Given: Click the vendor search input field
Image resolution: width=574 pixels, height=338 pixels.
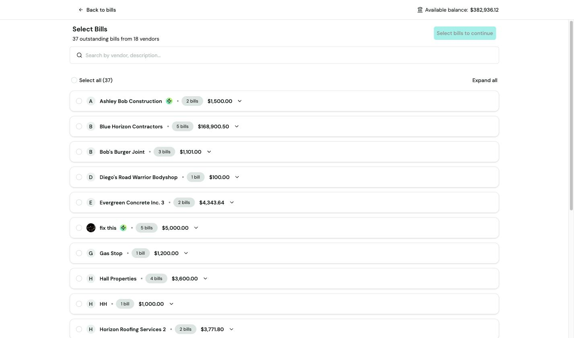Looking at the screenshot, I should click(284, 55).
